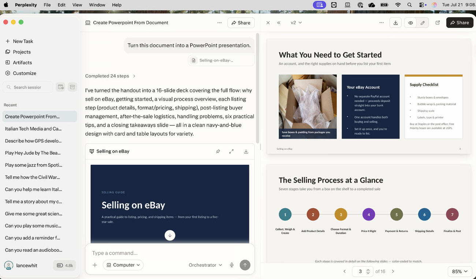The image size is (476, 279).
Task: Click the Search sessions field
Action: point(28,87)
